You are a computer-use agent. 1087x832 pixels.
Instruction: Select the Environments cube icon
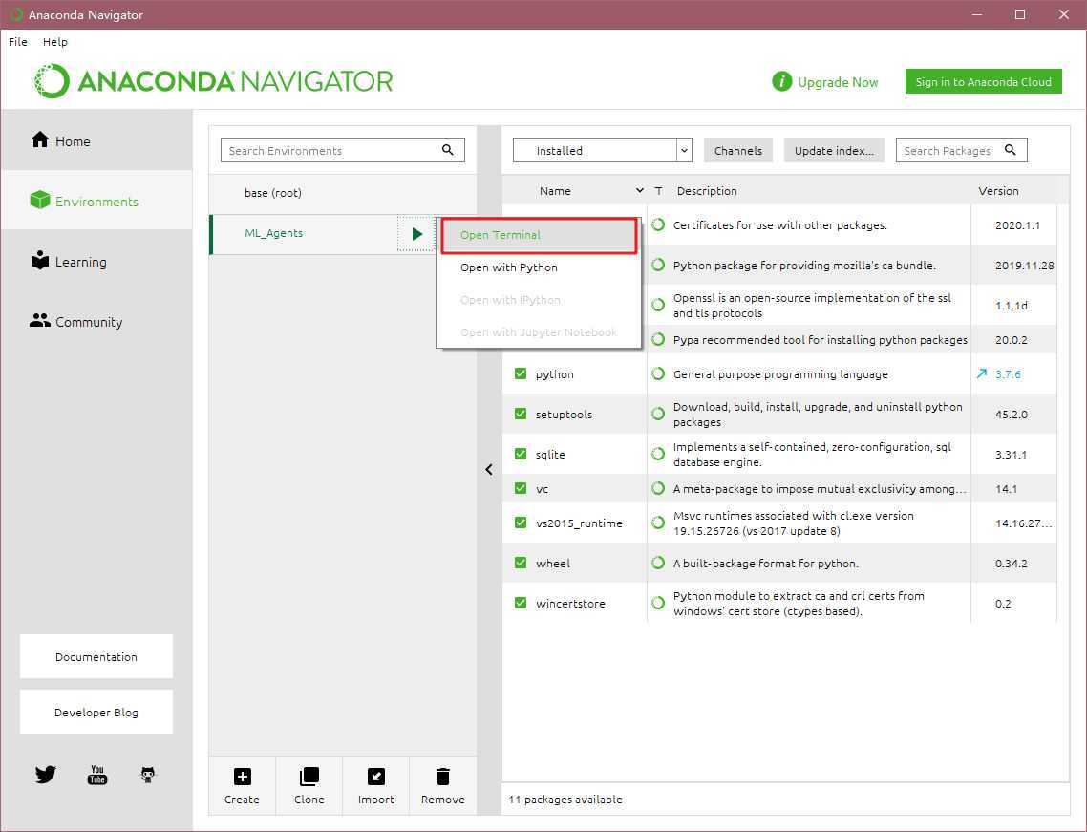point(40,201)
